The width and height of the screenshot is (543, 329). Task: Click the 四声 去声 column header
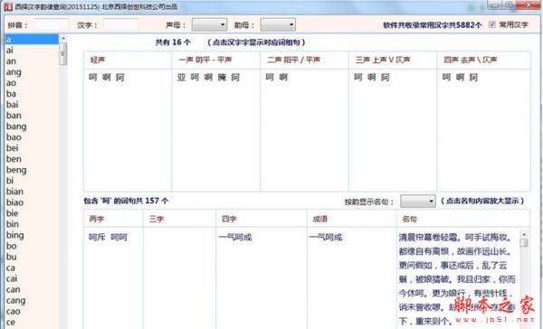pos(484,60)
